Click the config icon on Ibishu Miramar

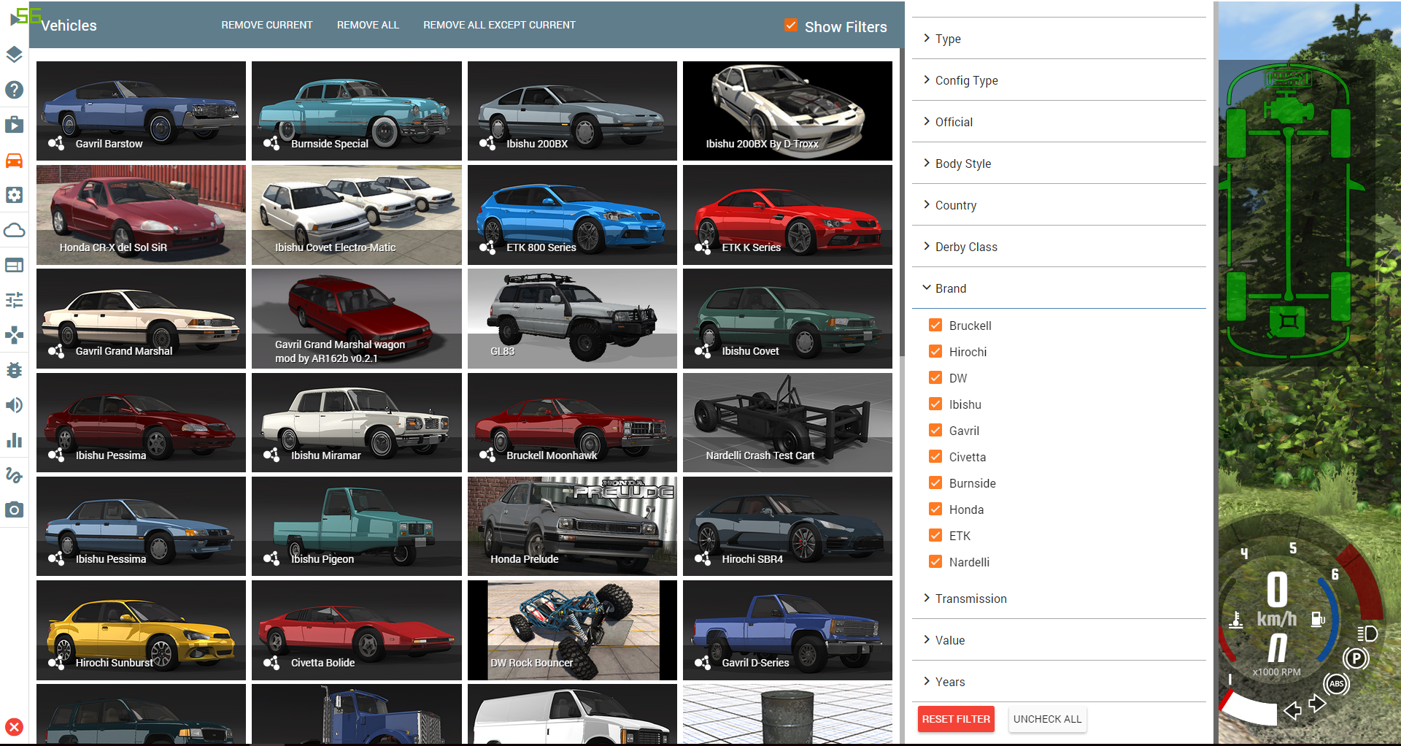click(x=271, y=455)
